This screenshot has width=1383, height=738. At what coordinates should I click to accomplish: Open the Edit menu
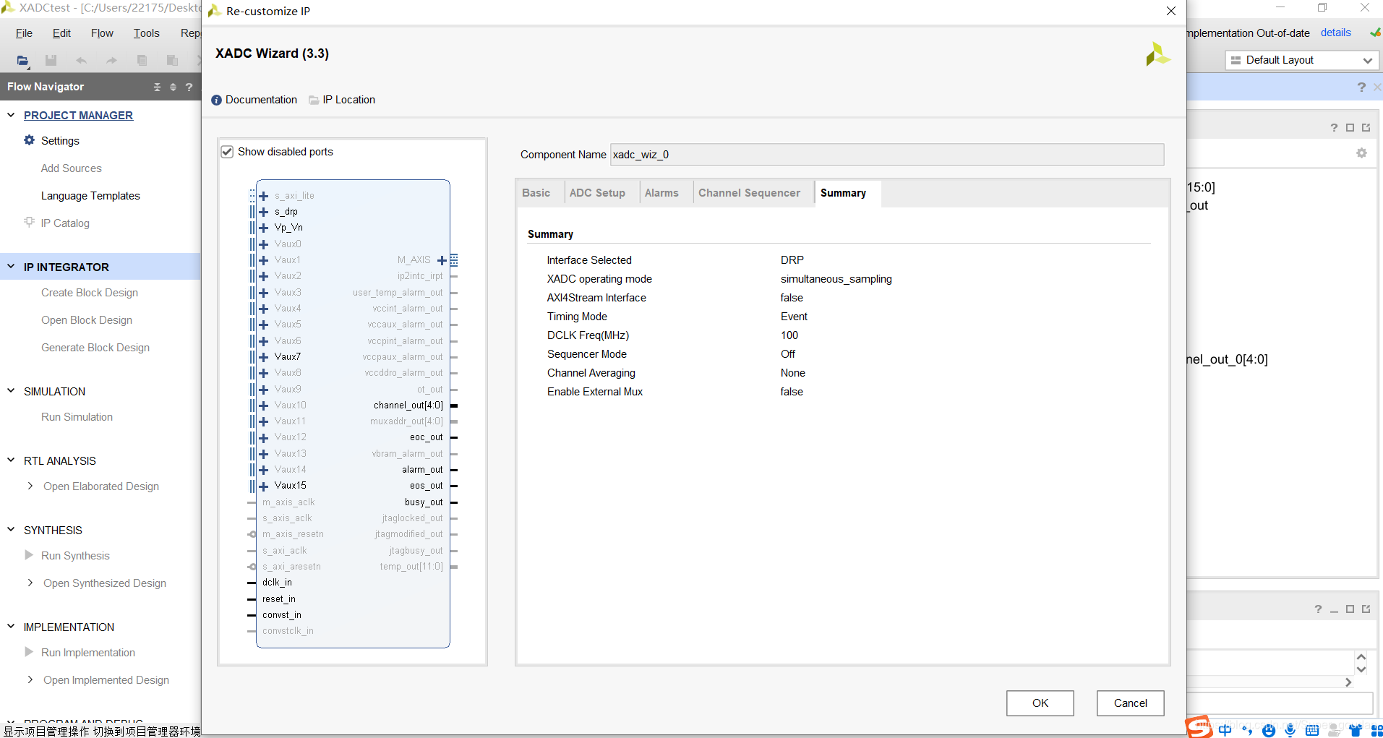(61, 33)
